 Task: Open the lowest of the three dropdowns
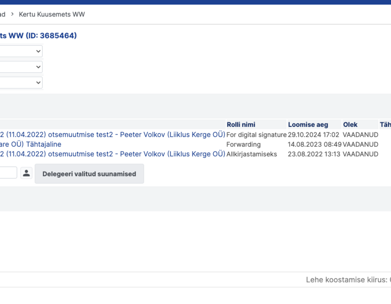click(21, 83)
